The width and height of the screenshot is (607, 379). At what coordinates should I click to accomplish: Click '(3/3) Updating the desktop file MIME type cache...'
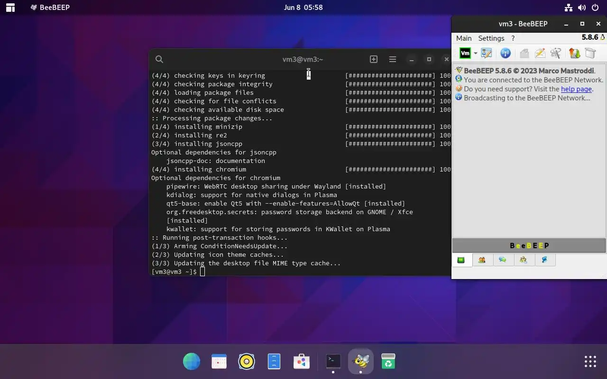(x=246, y=263)
